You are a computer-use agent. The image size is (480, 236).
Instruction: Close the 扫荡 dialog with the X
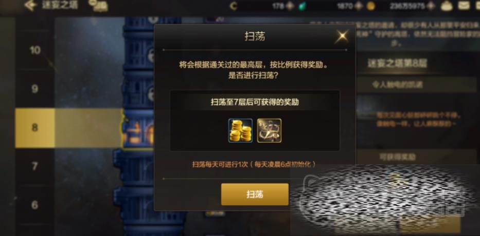click(x=342, y=36)
